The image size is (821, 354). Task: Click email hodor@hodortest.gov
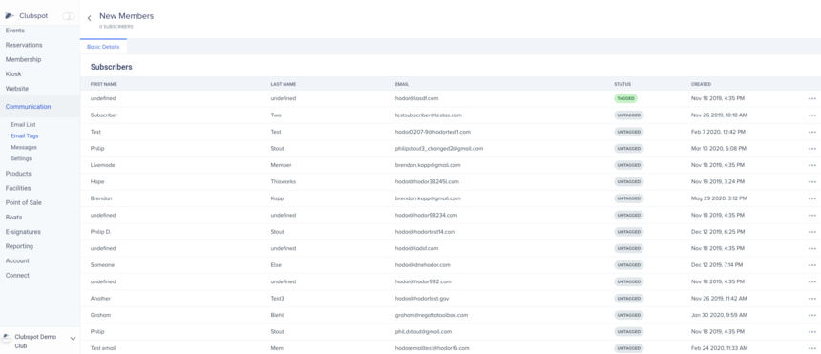click(422, 299)
